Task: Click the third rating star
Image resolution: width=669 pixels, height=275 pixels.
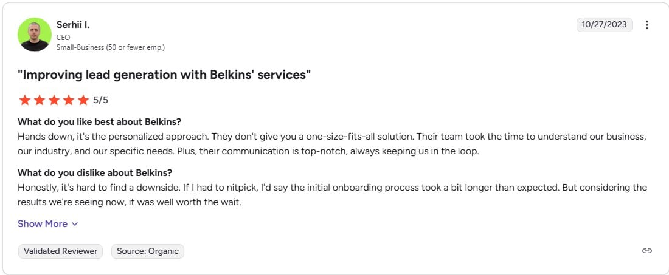Action: point(54,100)
